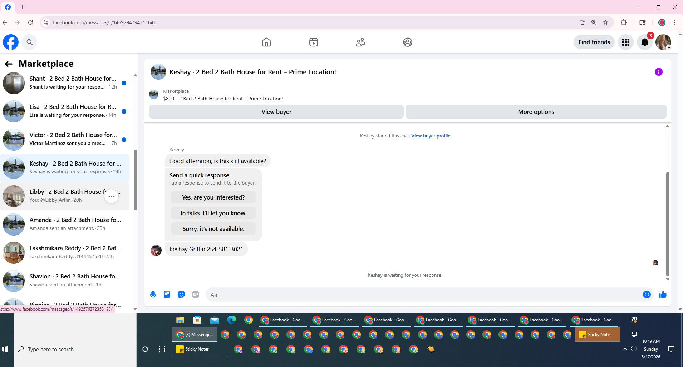Bookmark this page with the star

[x=605, y=22]
